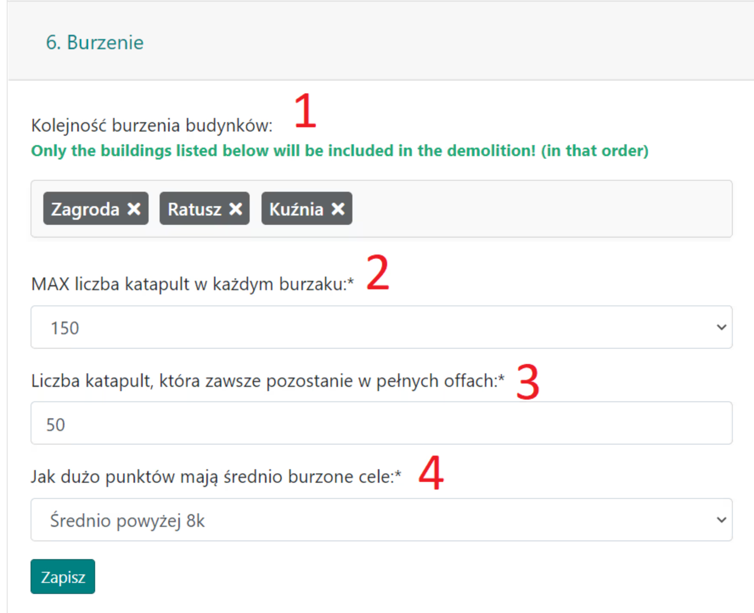754x613 pixels.
Task: Click Zapisz to save settings
Action: pyautogui.click(x=62, y=576)
